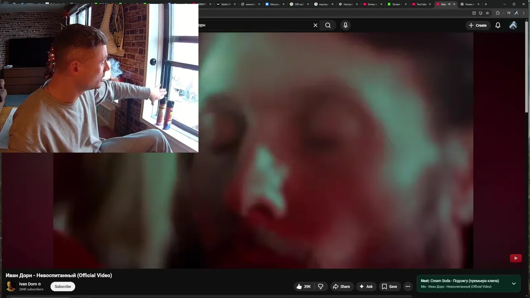Open Chrome three-dot menu
The height and width of the screenshot is (298, 530).
(x=524, y=13)
